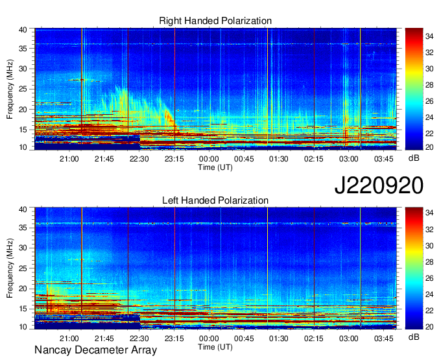Click the 00:45 tick on Left Handed time axis
The image size is (441, 358).
[244, 339]
